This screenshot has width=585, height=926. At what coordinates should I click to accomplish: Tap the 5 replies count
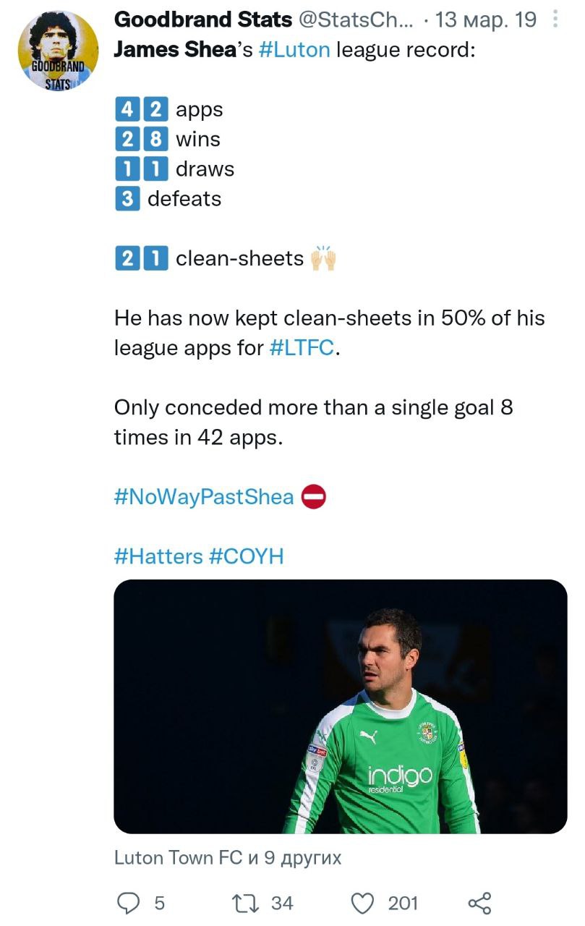[x=159, y=903]
